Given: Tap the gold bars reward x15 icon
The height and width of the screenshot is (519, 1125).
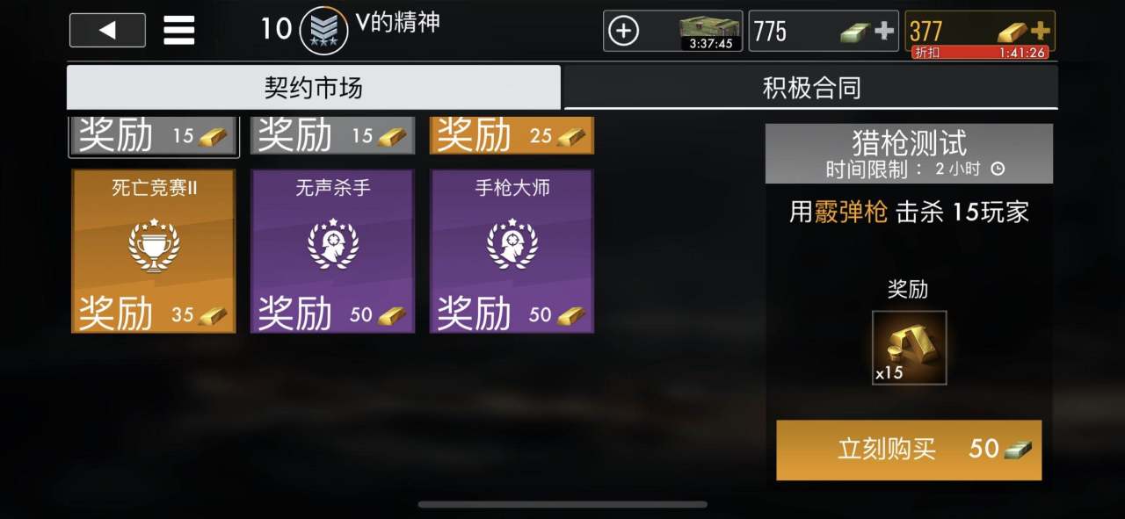Looking at the screenshot, I should pyautogui.click(x=909, y=348).
